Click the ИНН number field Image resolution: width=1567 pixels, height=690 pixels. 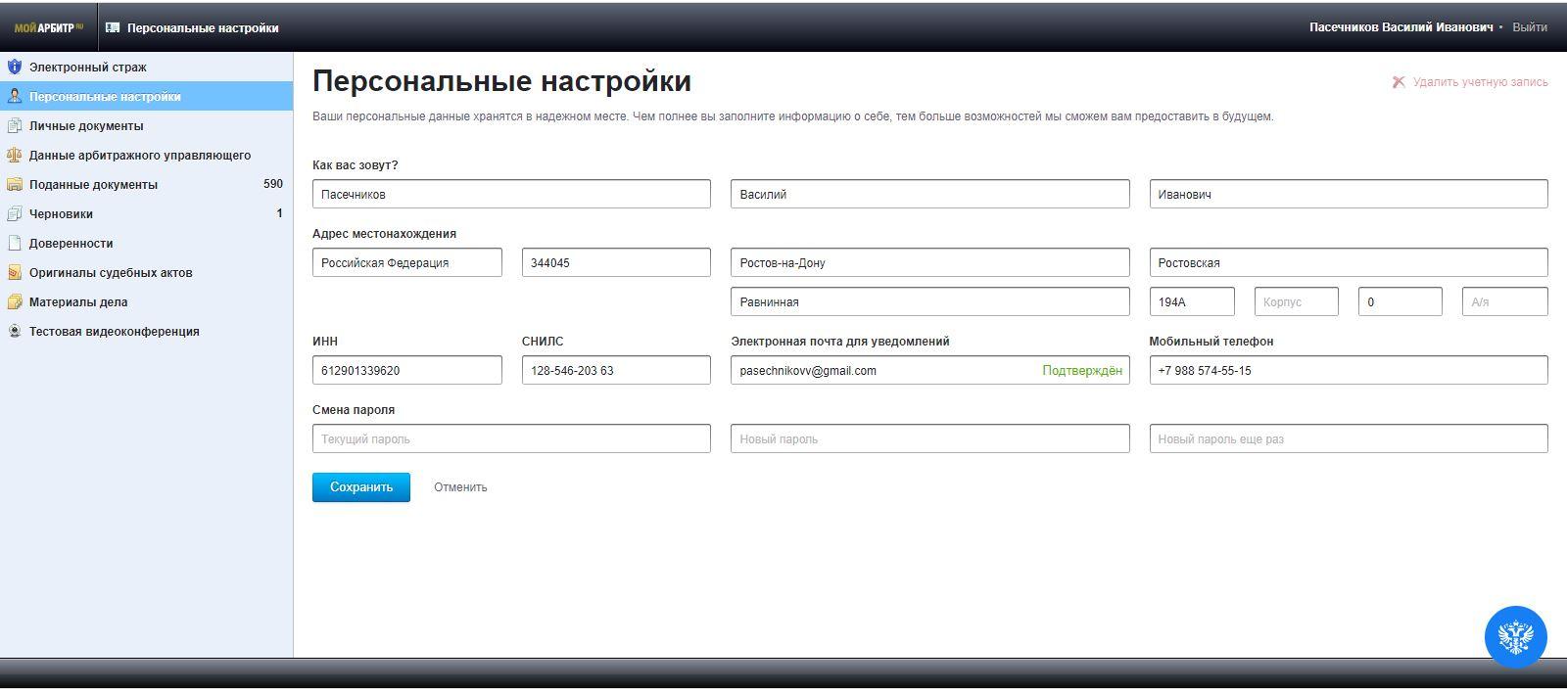click(x=406, y=370)
